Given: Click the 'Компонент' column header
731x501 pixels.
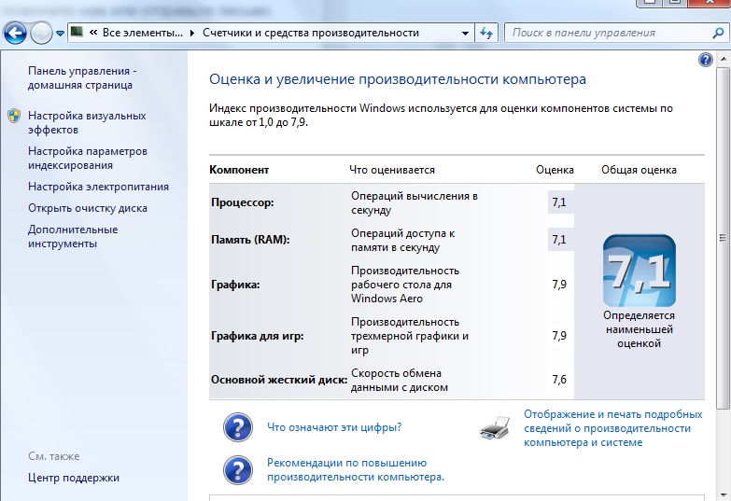Looking at the screenshot, I should [x=239, y=170].
